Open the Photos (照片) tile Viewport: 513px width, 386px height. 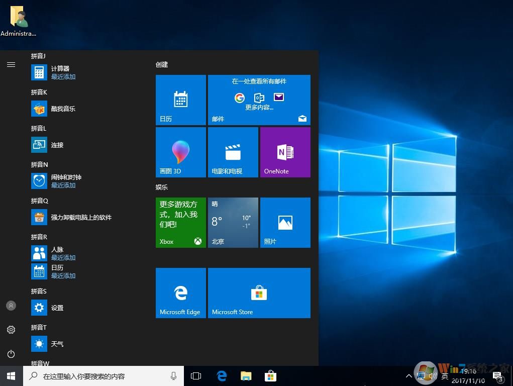(x=285, y=222)
